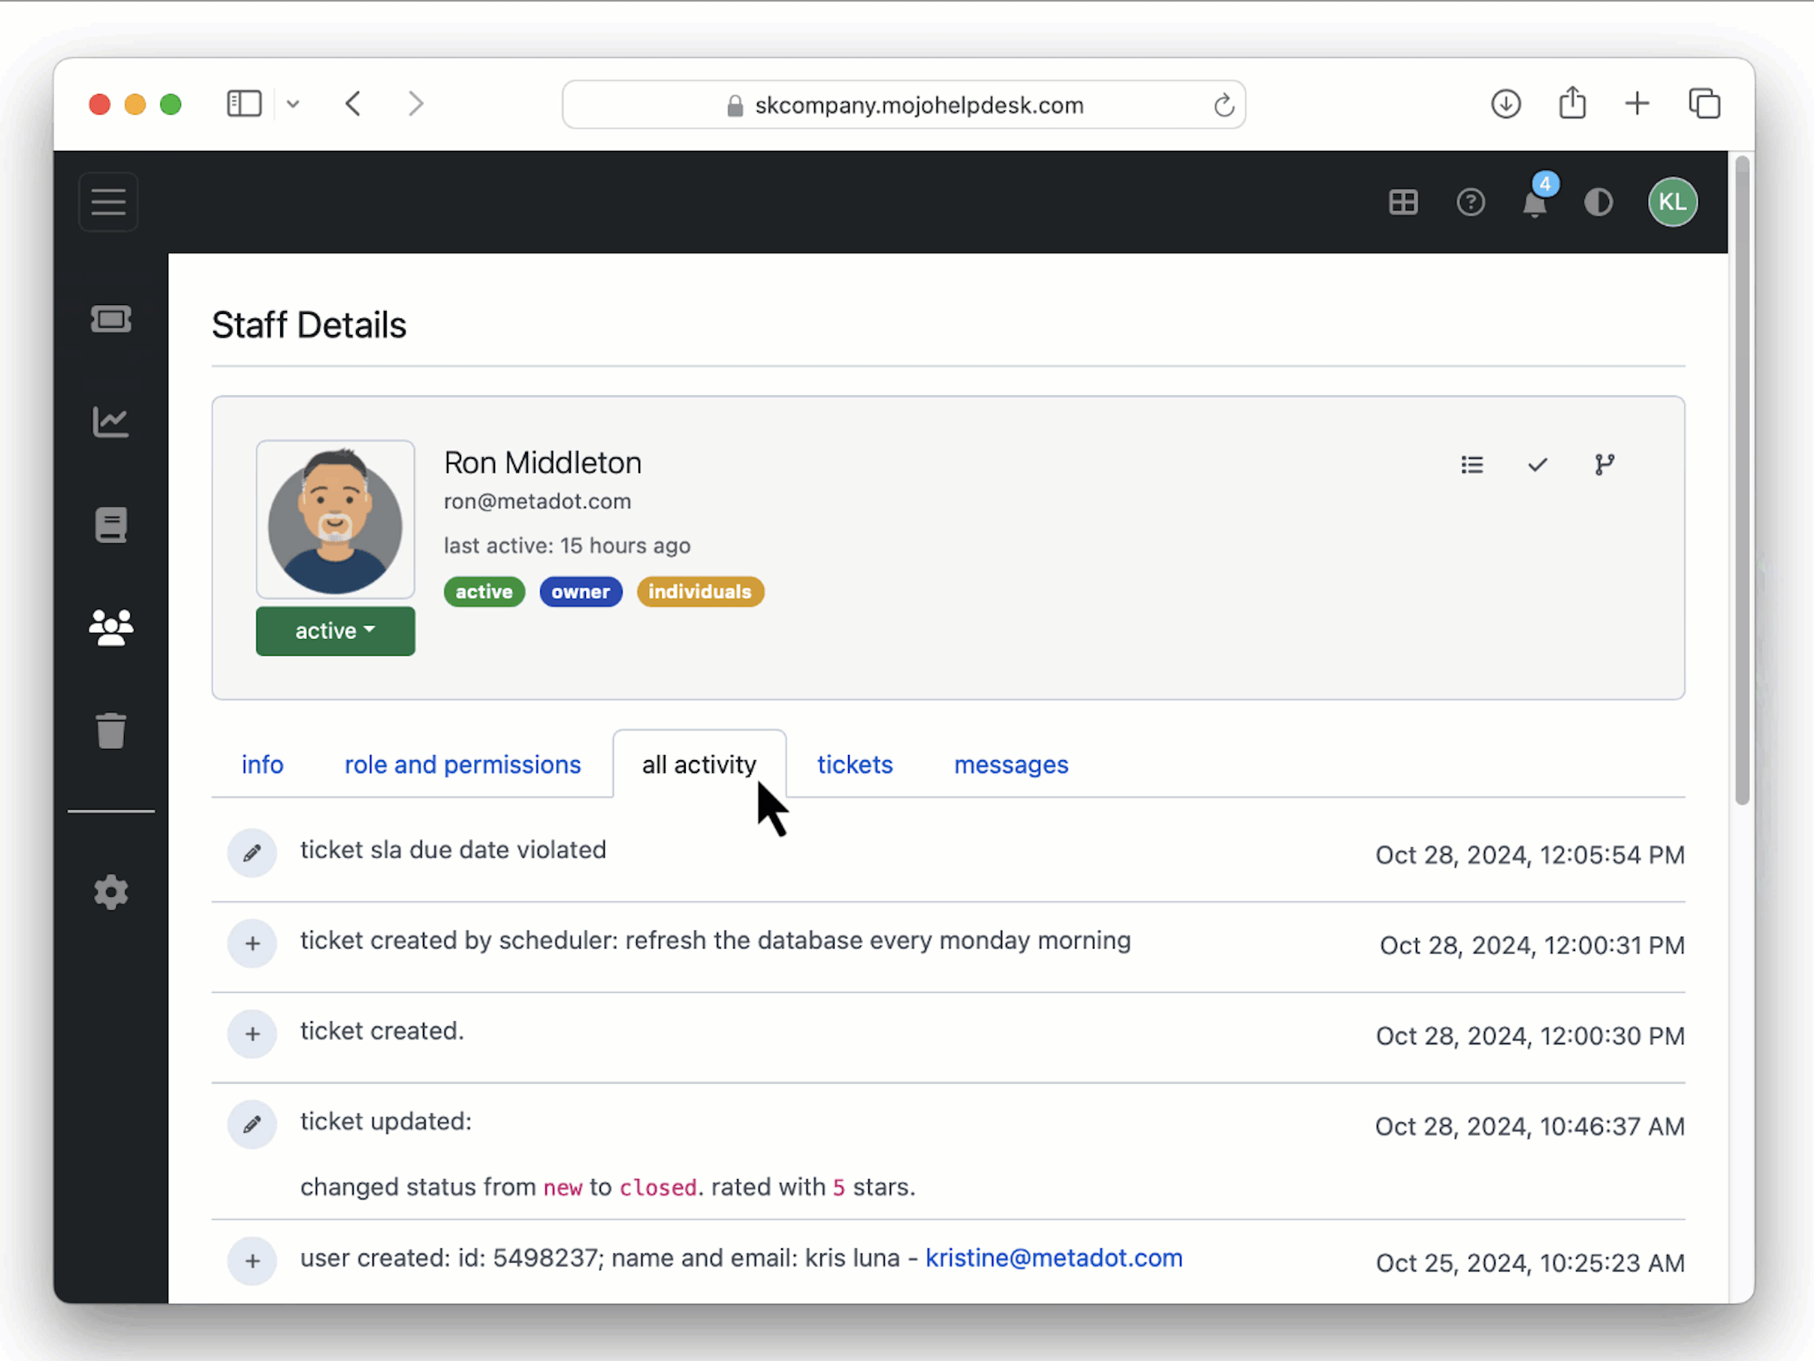The image size is (1814, 1361).
Task: Click the KL avatar in the top bar
Action: coord(1673,203)
